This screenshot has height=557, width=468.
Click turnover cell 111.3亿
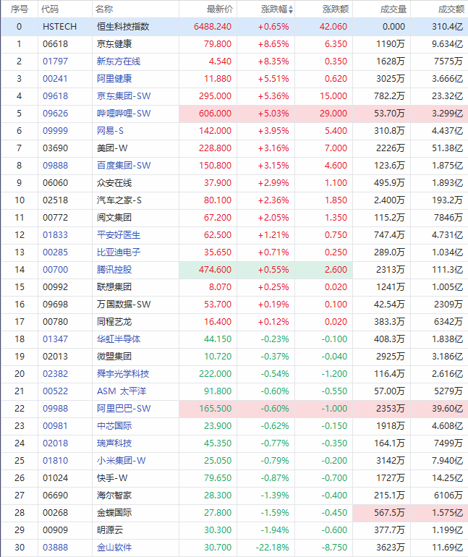pyautogui.click(x=448, y=270)
